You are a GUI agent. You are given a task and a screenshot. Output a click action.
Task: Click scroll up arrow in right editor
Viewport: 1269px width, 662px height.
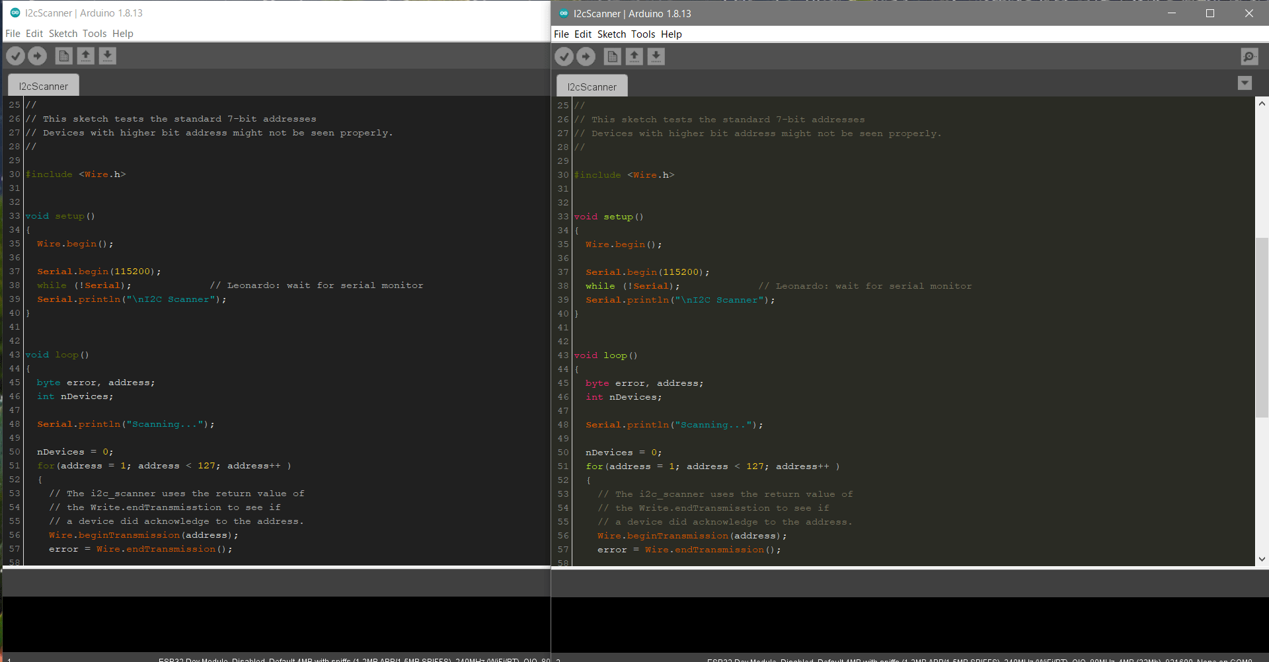pyautogui.click(x=1262, y=104)
